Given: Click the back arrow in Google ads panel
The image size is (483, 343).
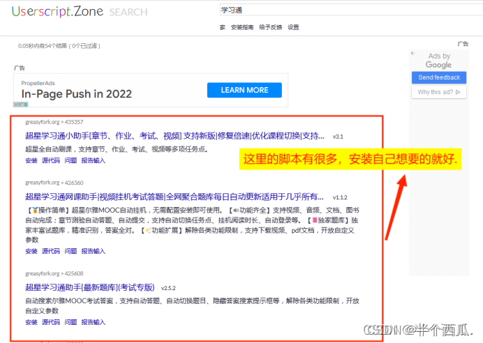Looking at the screenshot, I should click(413, 53).
